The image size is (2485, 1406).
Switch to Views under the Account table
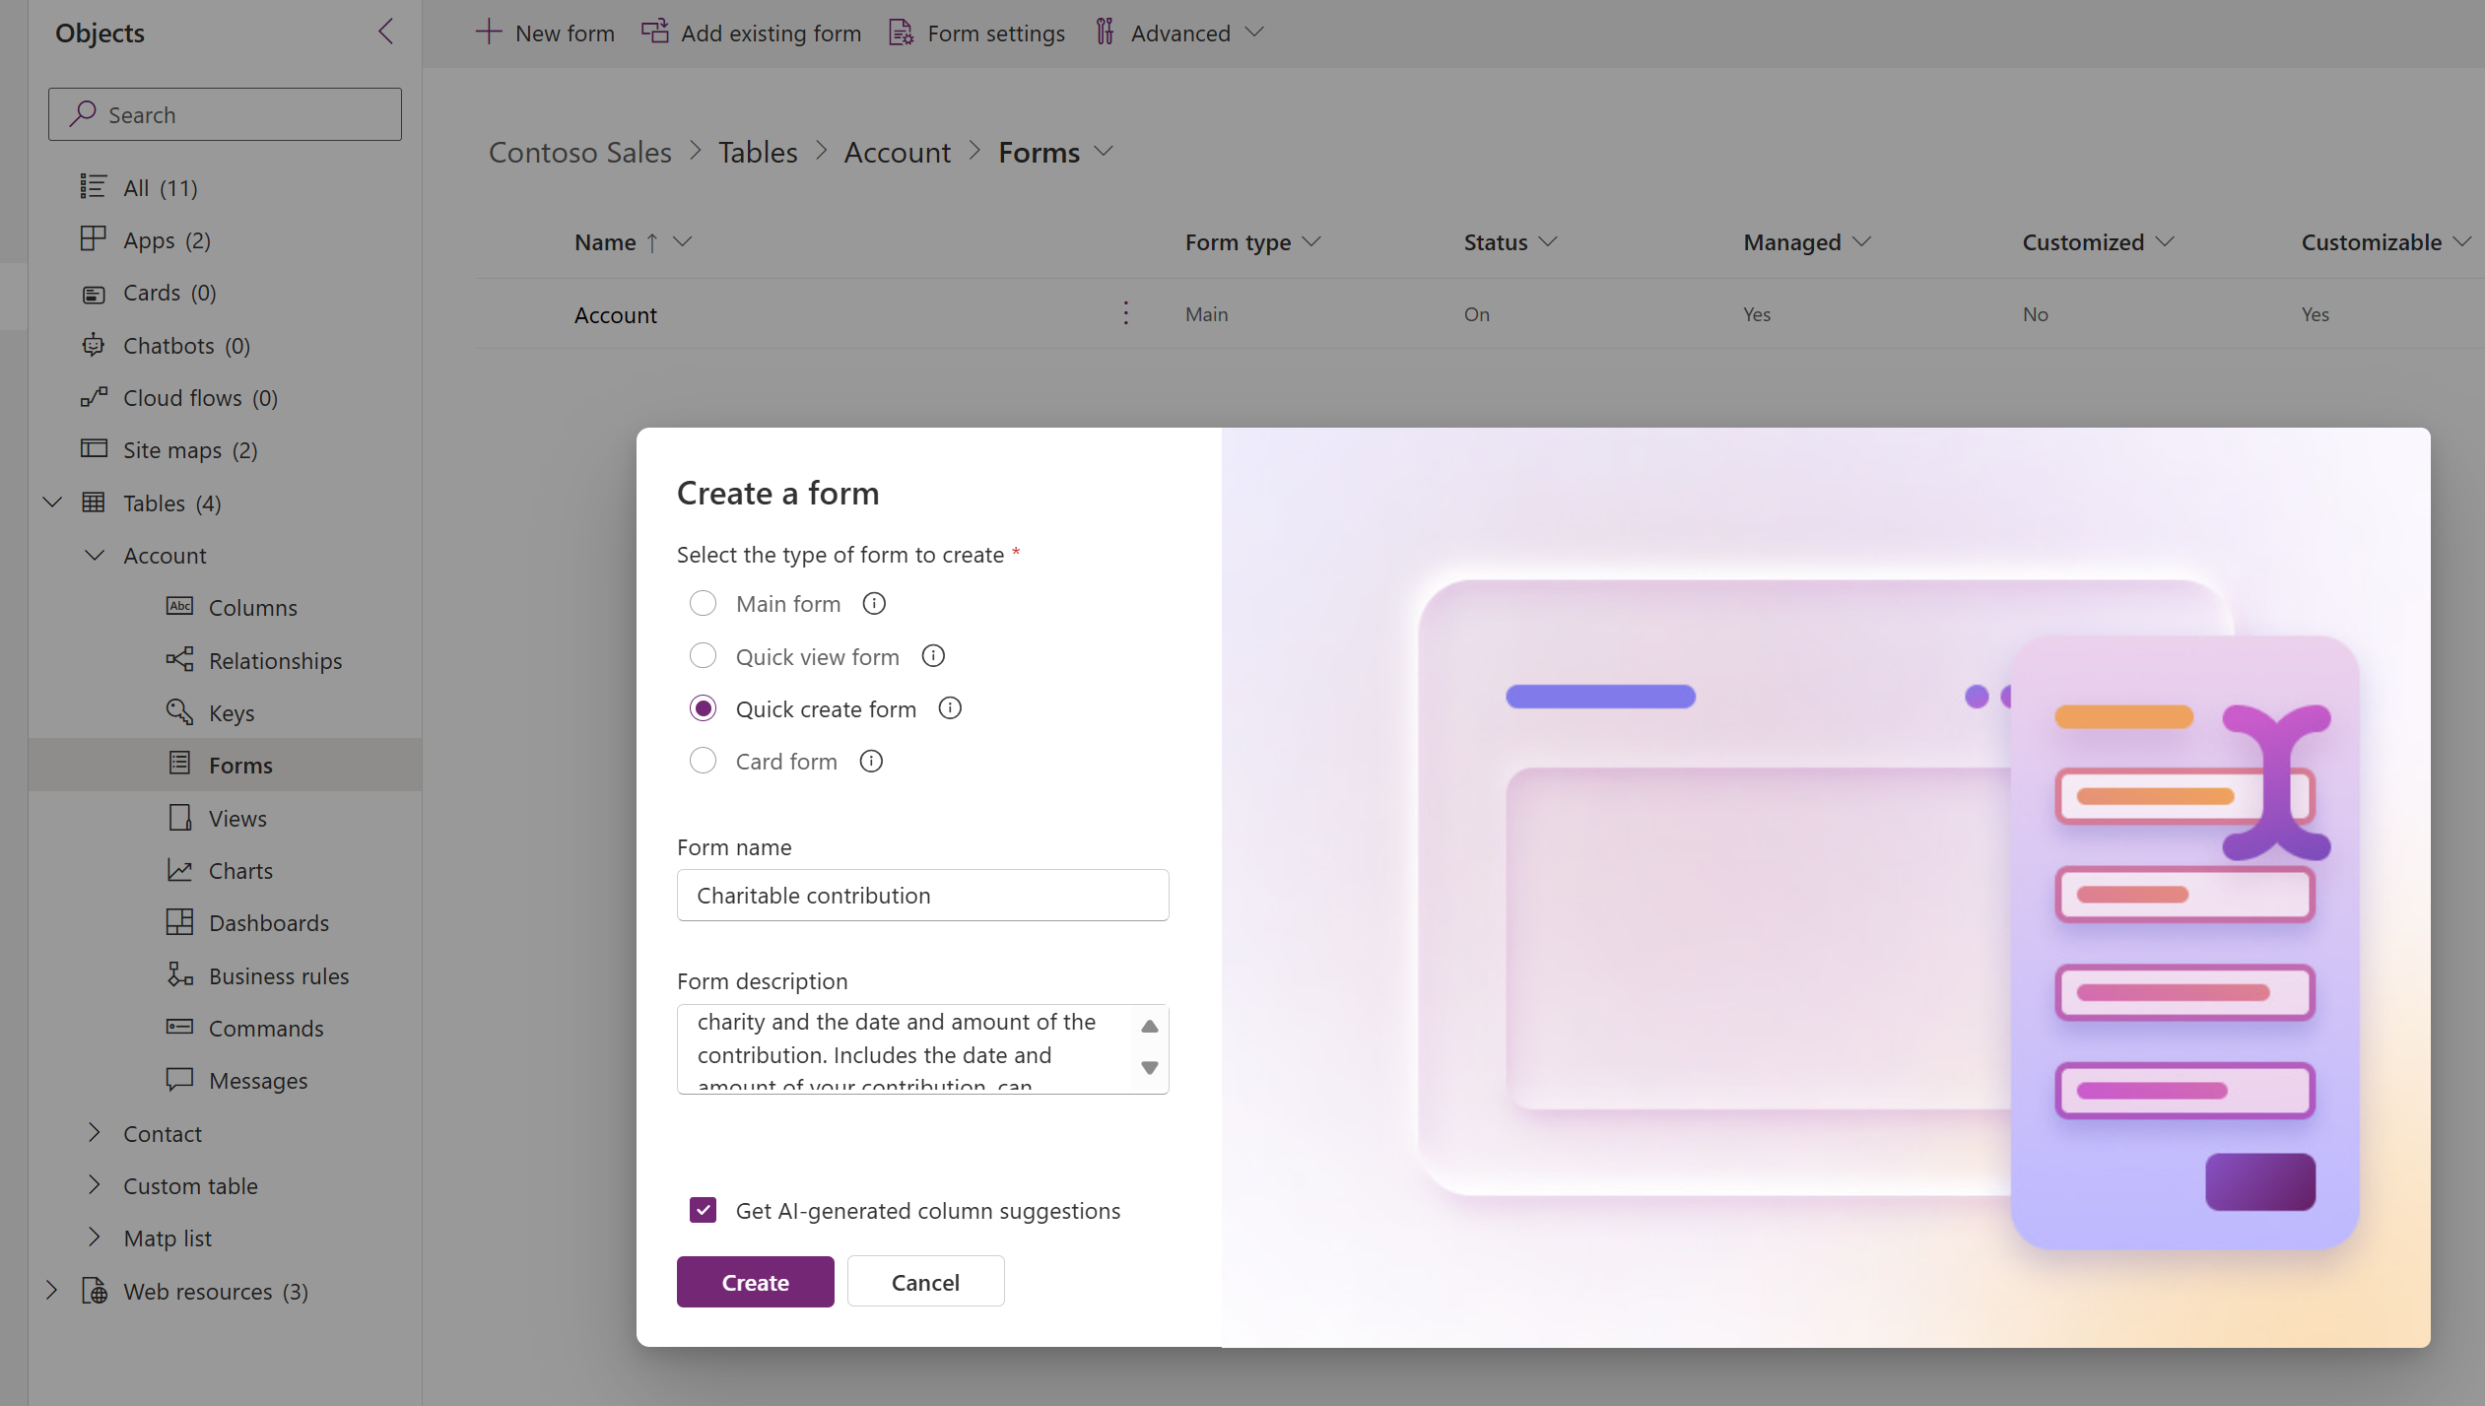(237, 818)
